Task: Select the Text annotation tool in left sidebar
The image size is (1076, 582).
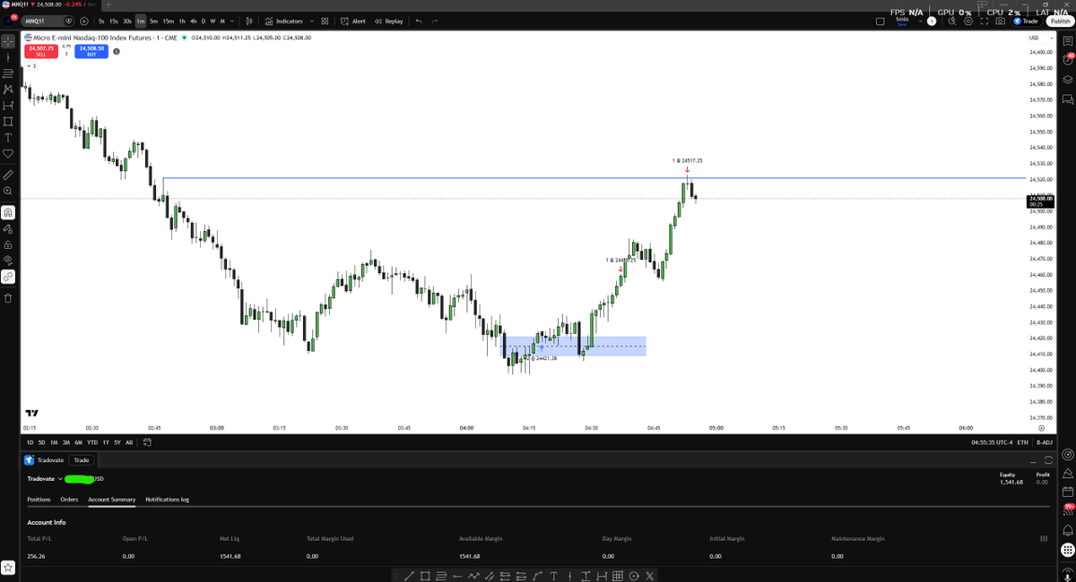Action: click(x=8, y=138)
